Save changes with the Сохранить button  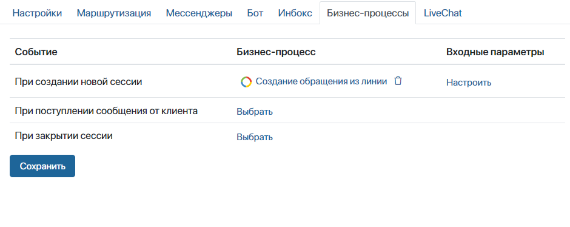(x=42, y=166)
